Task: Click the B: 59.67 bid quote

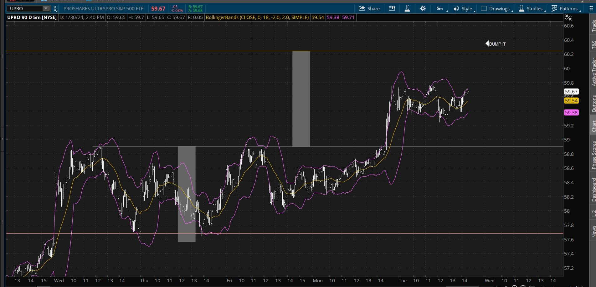Action: [195, 7]
